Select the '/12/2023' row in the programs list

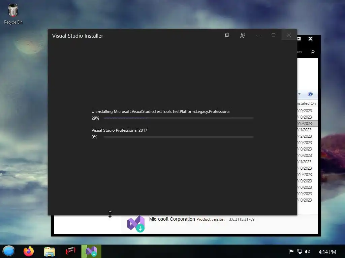point(307,136)
